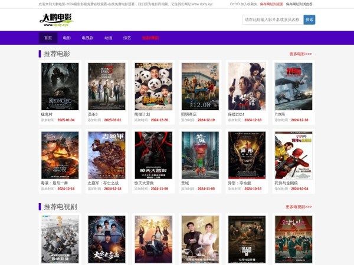This screenshot has height=265, width=354.
Task: Click the 保存网址到桌面 link
Action: click(x=271, y=4)
